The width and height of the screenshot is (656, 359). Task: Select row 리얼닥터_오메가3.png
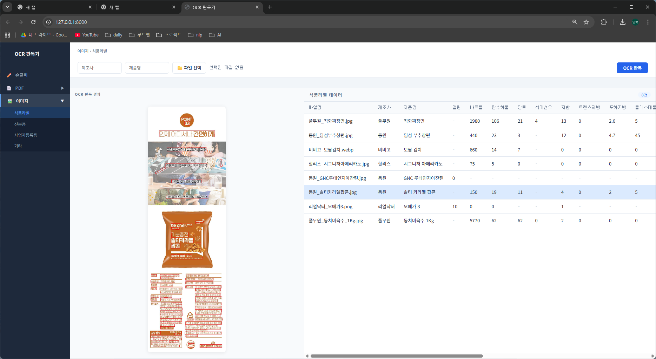tap(480, 206)
